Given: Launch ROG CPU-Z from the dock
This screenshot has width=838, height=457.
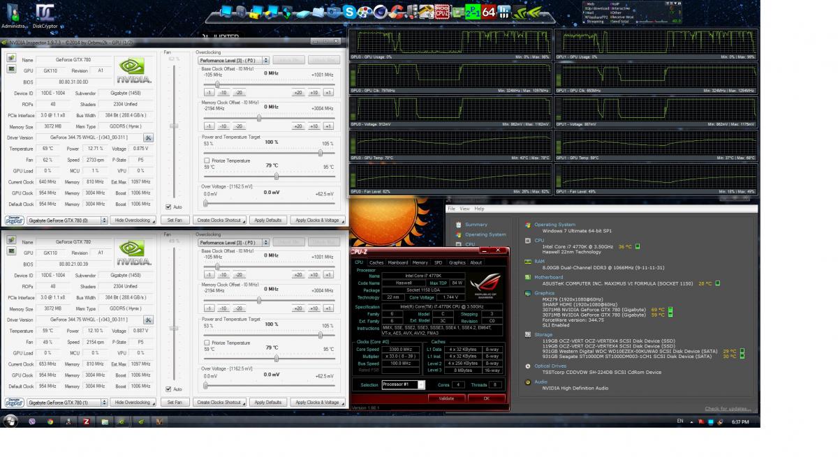Looking at the screenshot, I should [x=443, y=11].
